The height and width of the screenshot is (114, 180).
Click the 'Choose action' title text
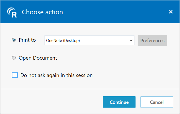click(42, 12)
